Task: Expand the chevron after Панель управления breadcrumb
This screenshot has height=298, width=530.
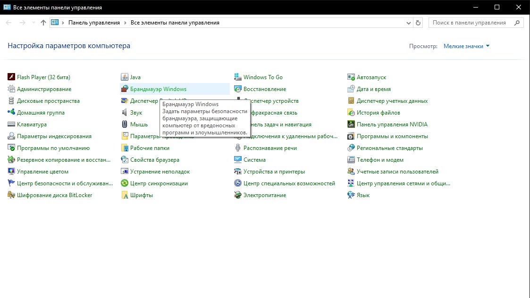Action: [x=125, y=23]
